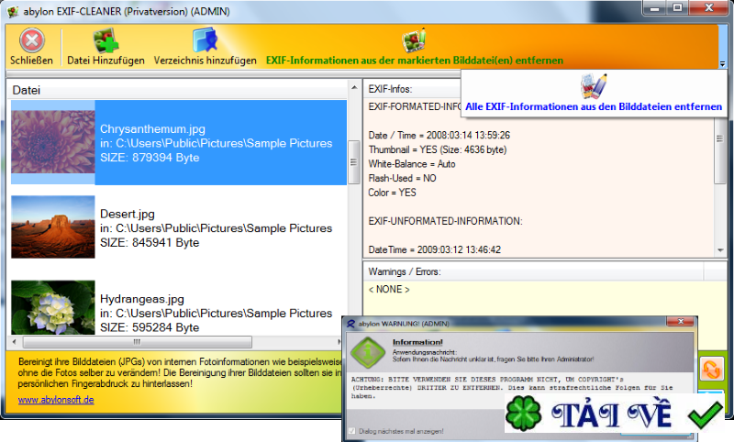
Task: Close the abylon WARNUNG dialog
Action: point(681,321)
